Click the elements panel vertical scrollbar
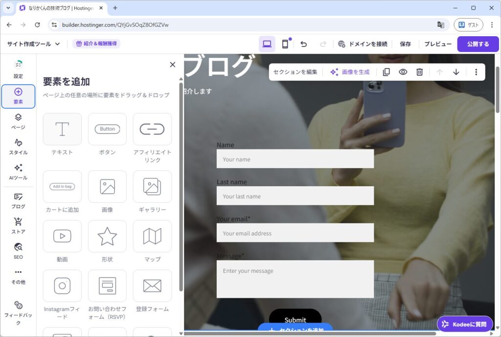501x337 pixels. point(181,196)
